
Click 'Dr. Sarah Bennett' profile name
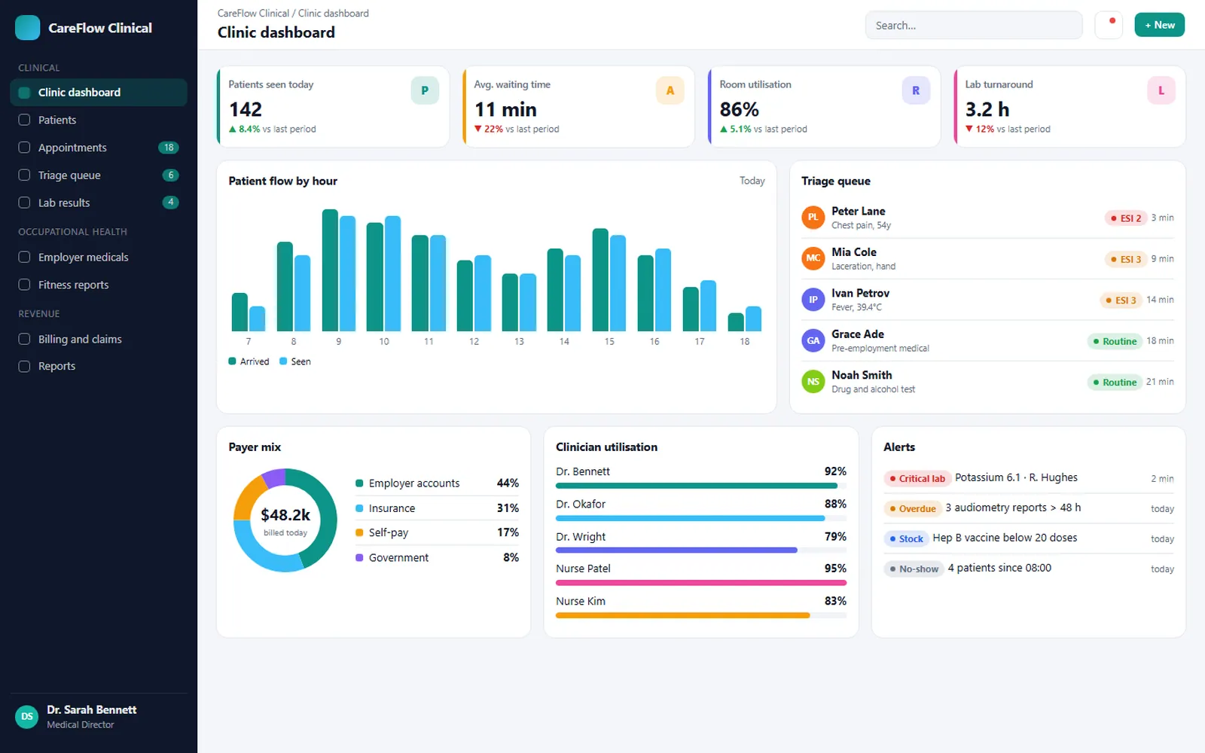point(92,710)
